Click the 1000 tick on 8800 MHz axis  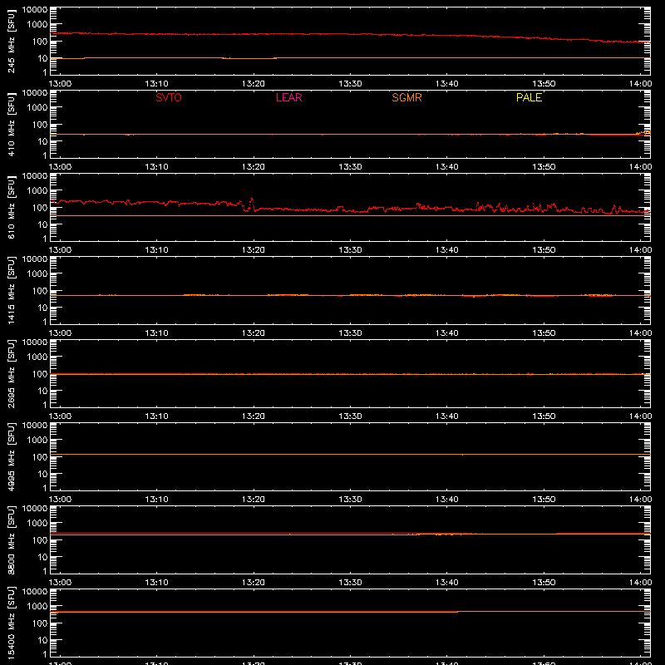coord(37,524)
